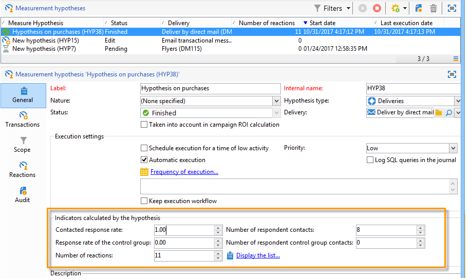Click the magnifier icon beside Delivery field
The height and width of the screenshot is (280, 471).
(449, 113)
